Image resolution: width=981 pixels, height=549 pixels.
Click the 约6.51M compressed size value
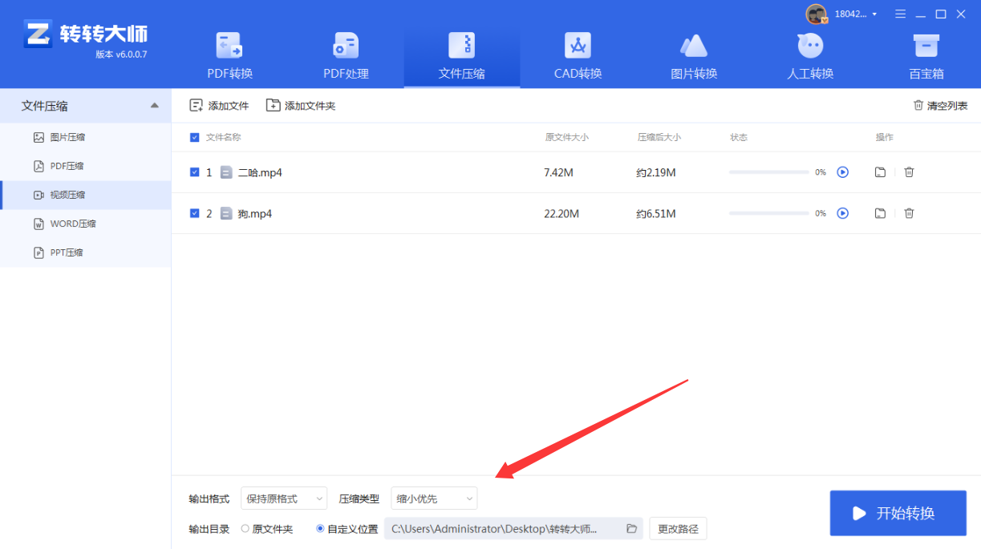656,214
